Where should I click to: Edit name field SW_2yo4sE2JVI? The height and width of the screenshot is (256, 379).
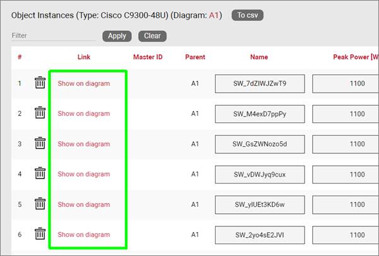[260, 235]
